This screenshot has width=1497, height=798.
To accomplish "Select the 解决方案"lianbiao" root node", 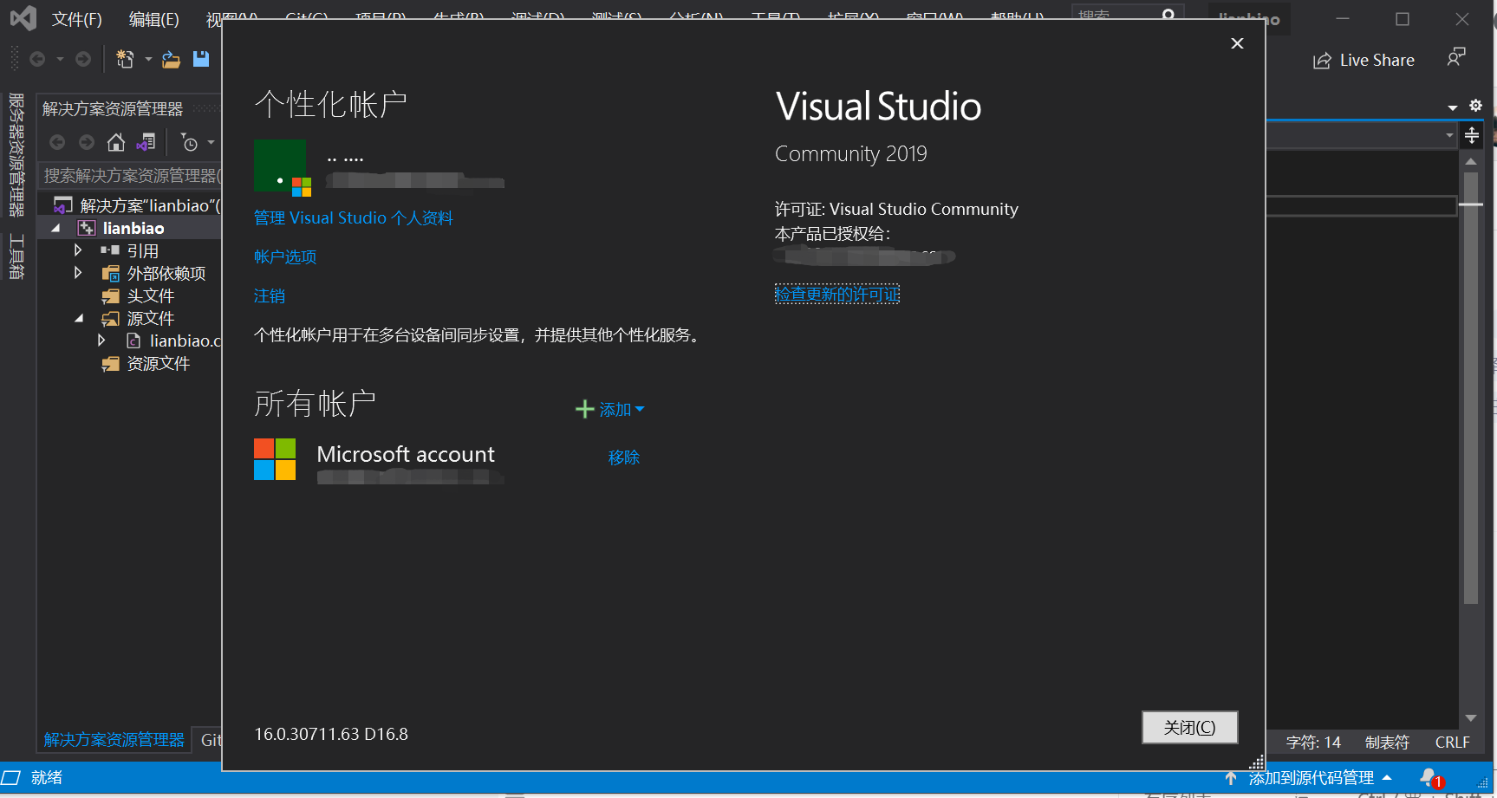I will click(137, 205).
